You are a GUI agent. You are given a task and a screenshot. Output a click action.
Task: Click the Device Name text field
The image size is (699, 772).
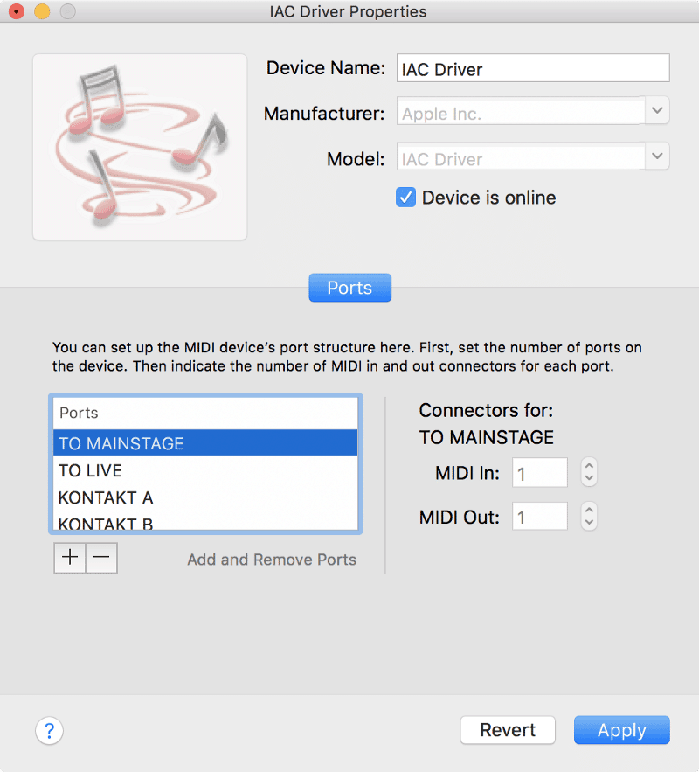(533, 68)
